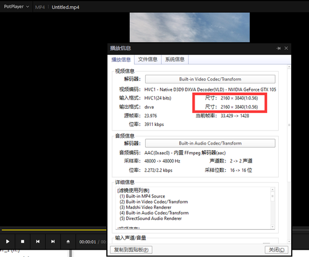Click the 输入格式 value HVC1(24 bits)
Screen dimensions: 309x257
tap(158, 98)
